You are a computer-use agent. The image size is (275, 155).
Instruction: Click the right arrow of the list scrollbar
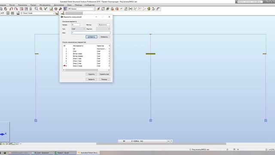[109, 70]
